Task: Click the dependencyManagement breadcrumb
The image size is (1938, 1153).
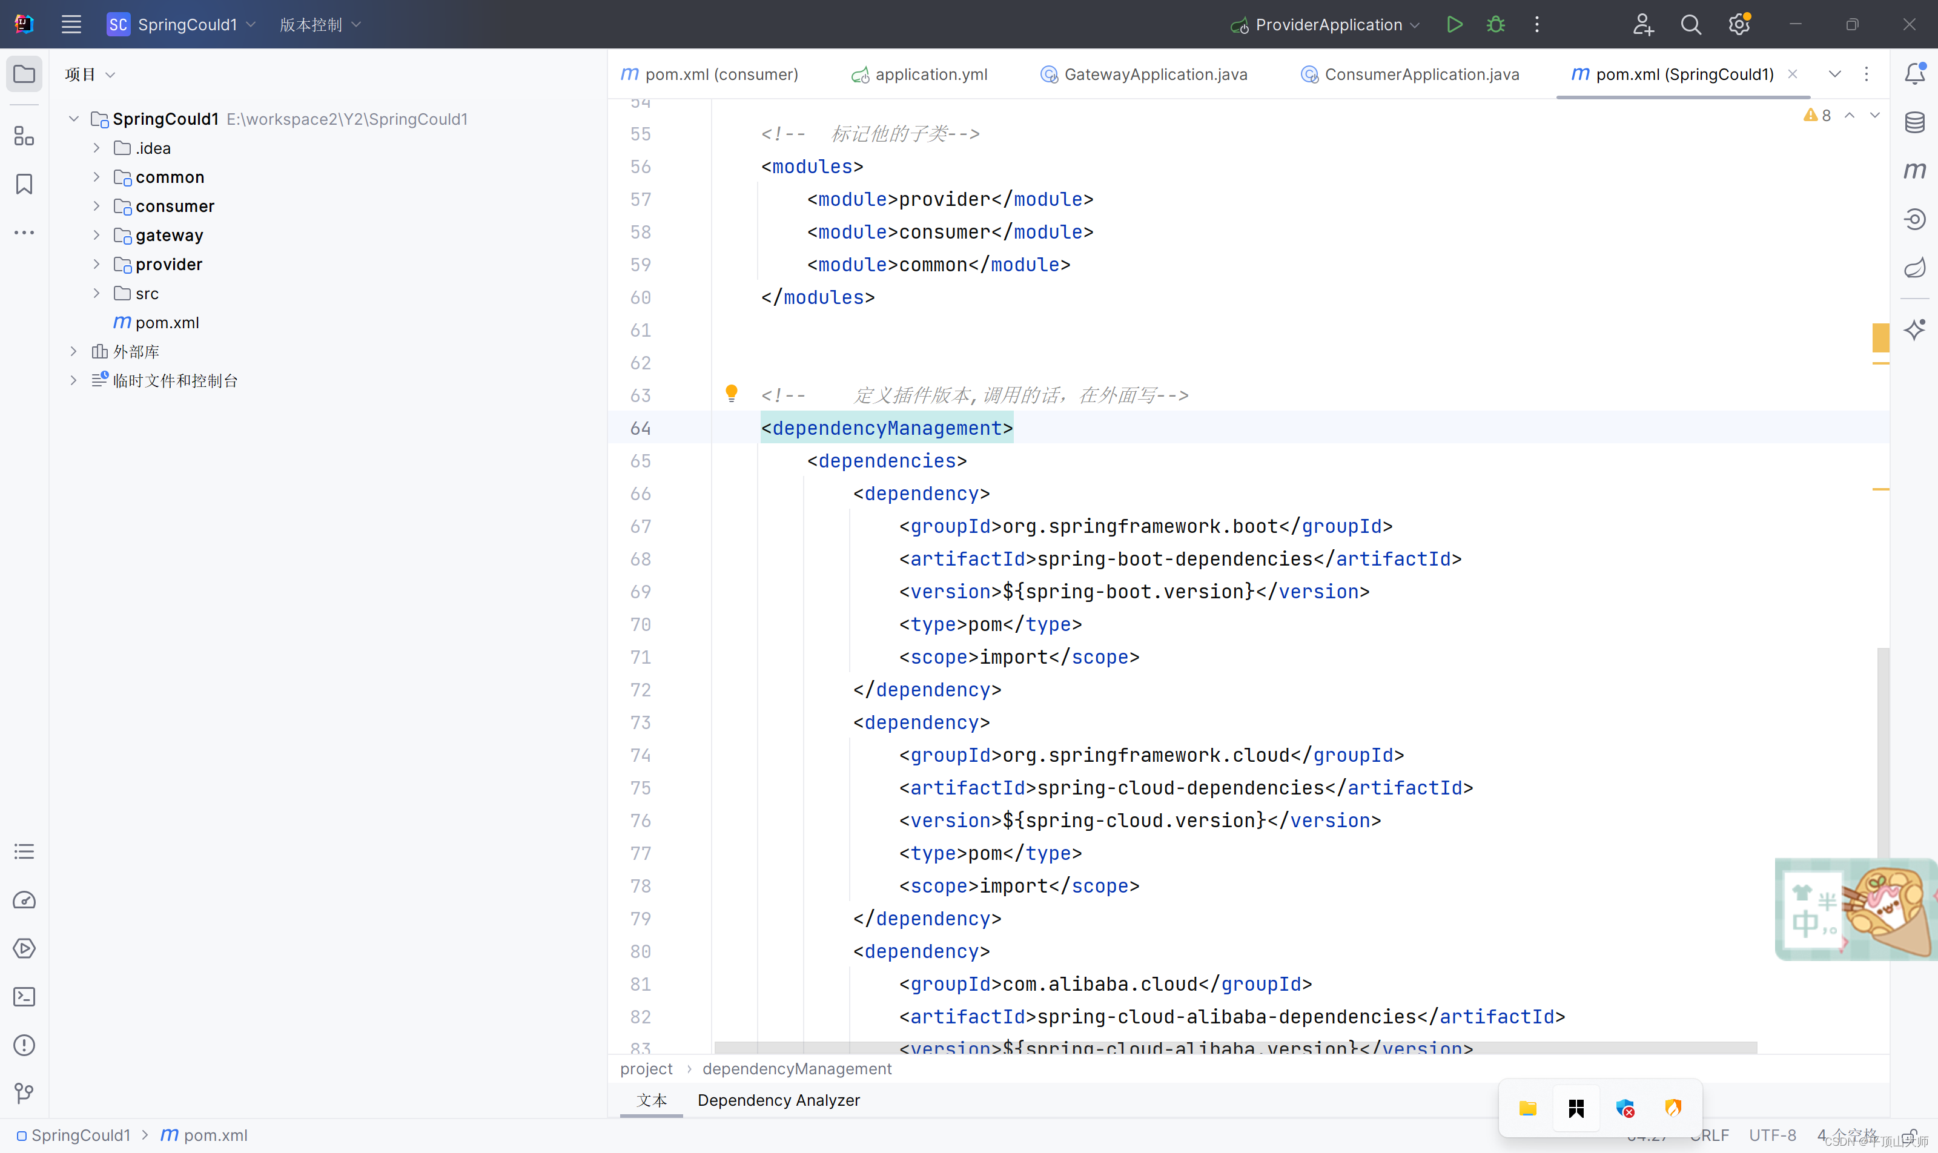Action: [x=796, y=1068]
